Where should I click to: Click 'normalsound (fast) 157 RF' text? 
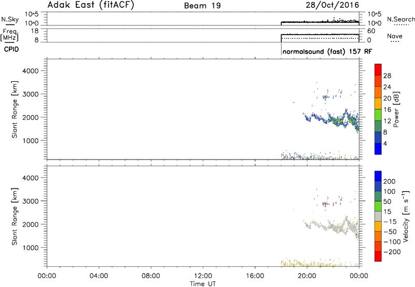[327, 51]
